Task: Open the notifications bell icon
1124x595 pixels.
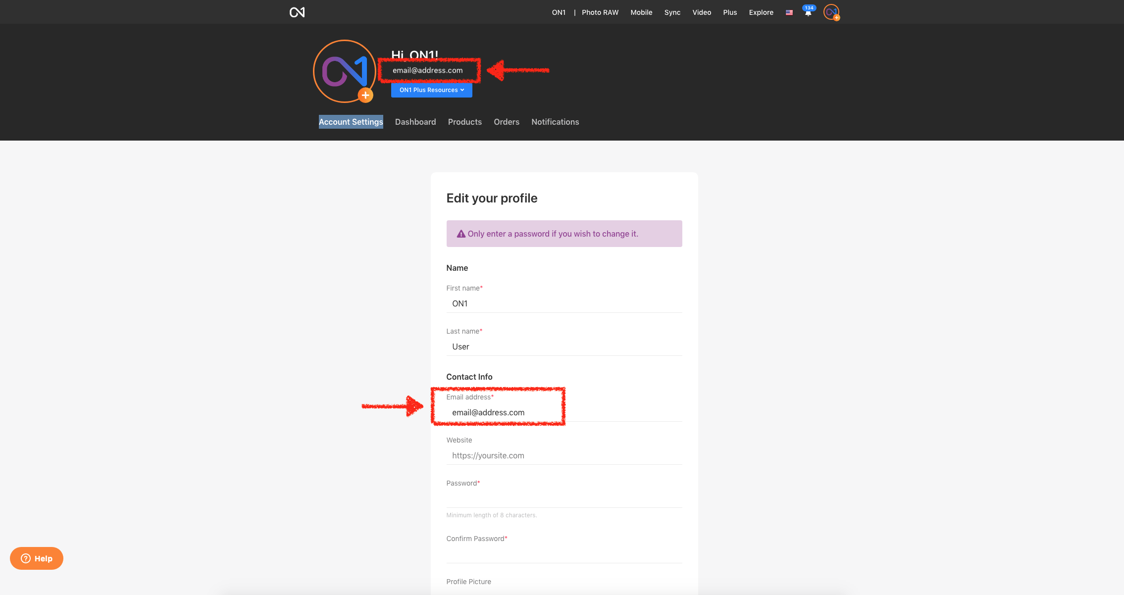Action: tap(808, 13)
